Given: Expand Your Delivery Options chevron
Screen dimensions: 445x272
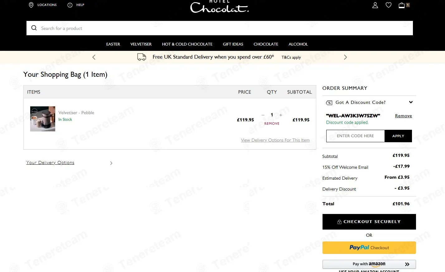Looking at the screenshot, I should pyautogui.click(x=111, y=163).
